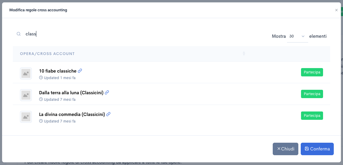Click link icon next to Dalla terra alla luna
Viewport: 343px width, 165px height.
[x=107, y=92]
